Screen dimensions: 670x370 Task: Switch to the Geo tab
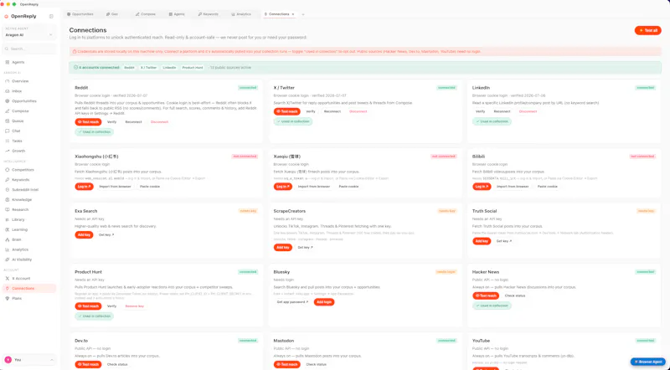(112, 14)
